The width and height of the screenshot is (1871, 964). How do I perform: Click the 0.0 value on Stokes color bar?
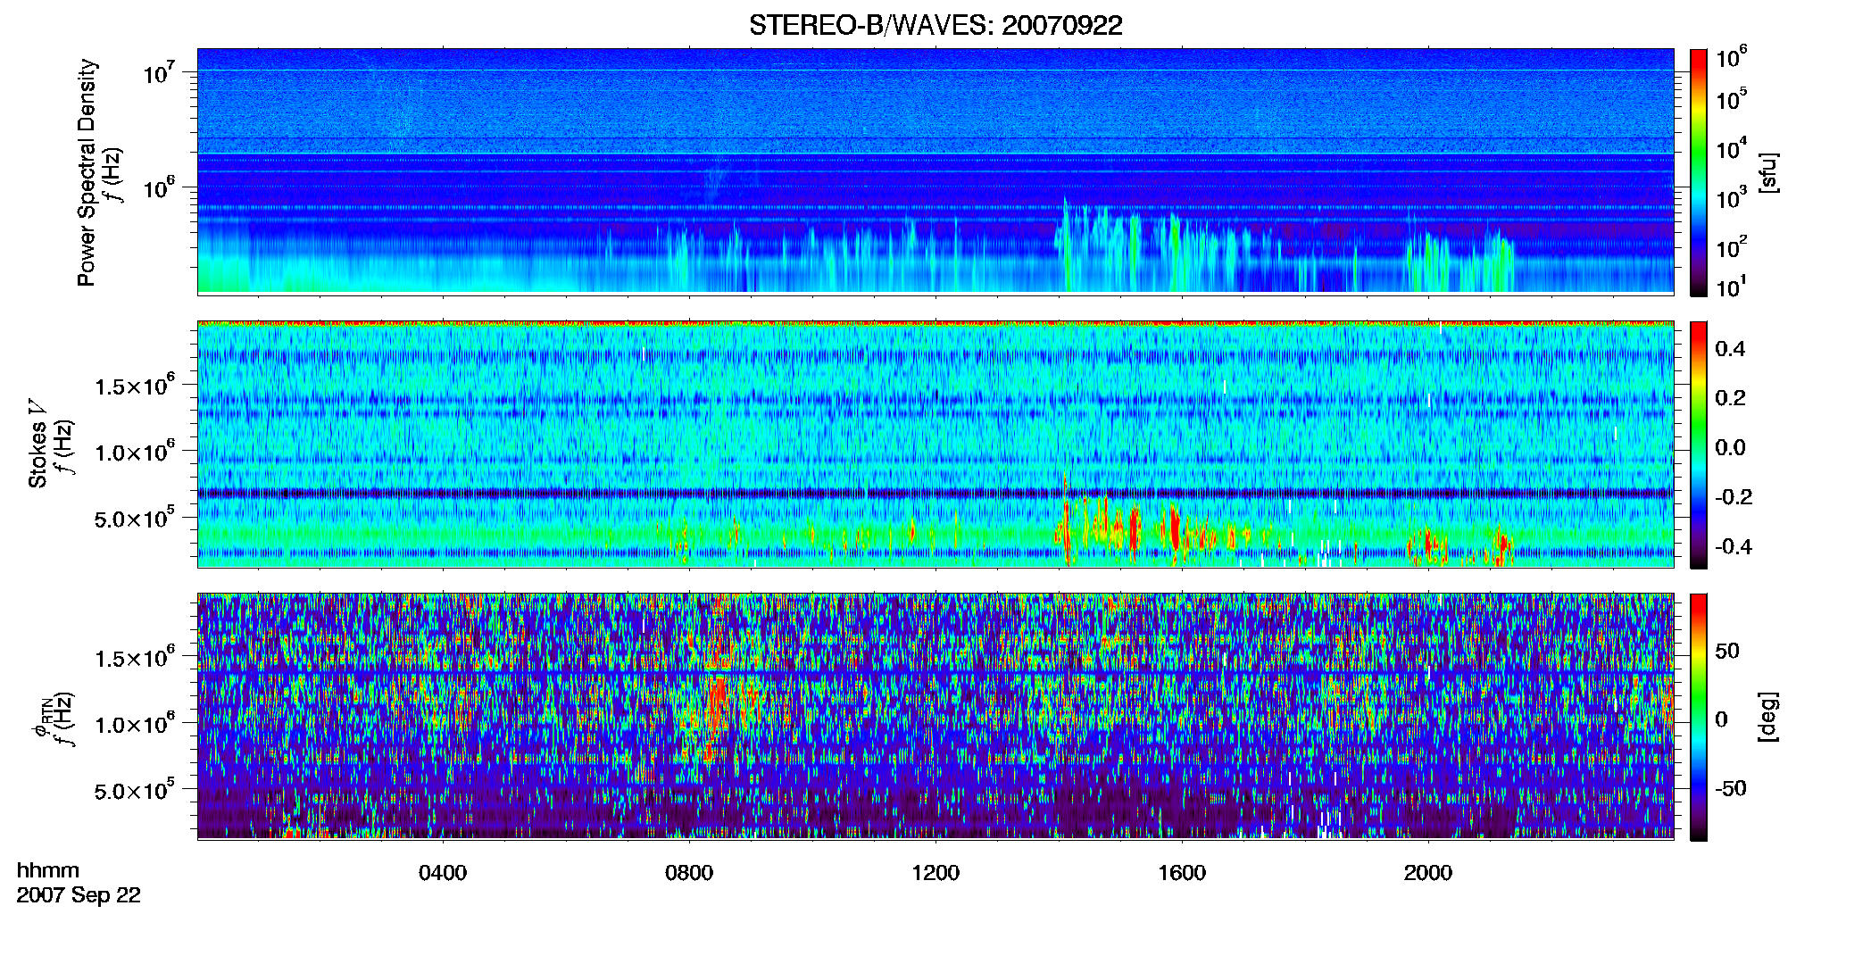(1730, 447)
